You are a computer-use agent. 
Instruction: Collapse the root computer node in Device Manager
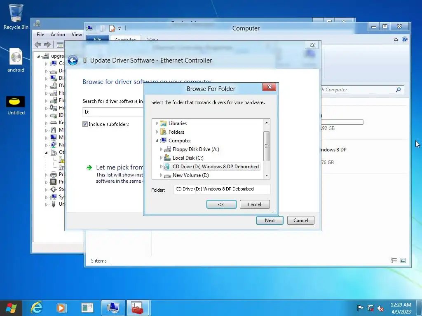click(38, 56)
